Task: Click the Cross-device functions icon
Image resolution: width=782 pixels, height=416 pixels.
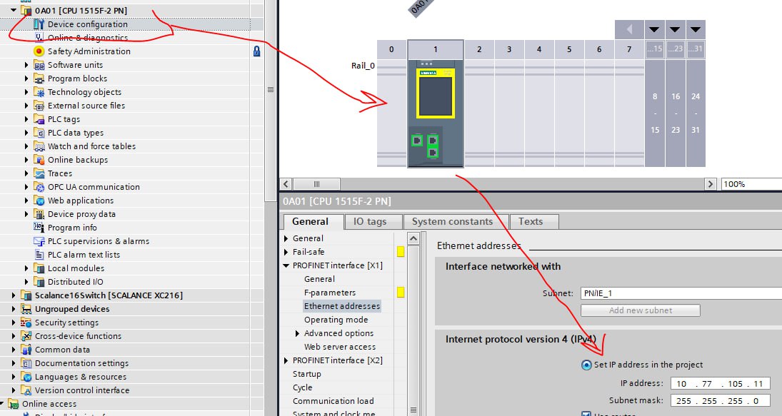Action: pyautogui.click(x=26, y=336)
